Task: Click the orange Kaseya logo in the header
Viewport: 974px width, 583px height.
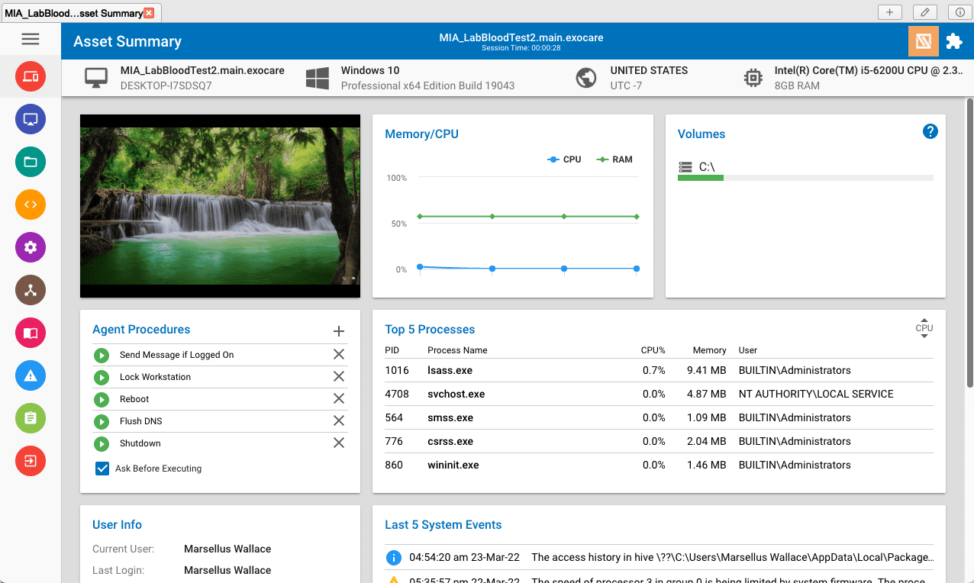Action: [x=923, y=40]
